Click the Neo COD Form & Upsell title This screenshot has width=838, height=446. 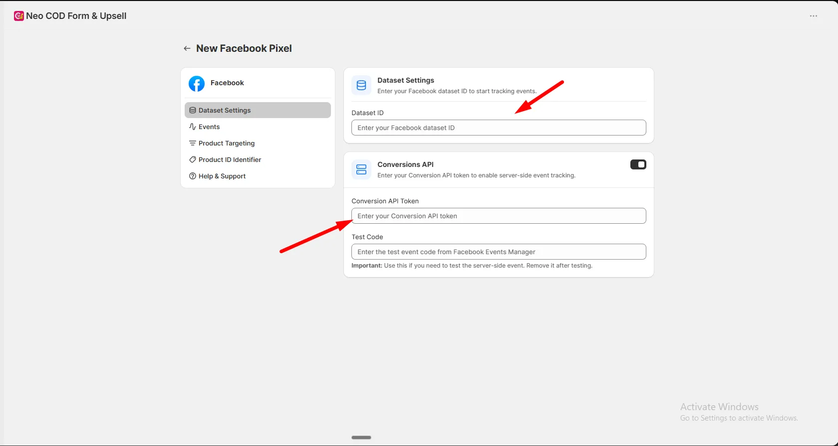(x=76, y=16)
